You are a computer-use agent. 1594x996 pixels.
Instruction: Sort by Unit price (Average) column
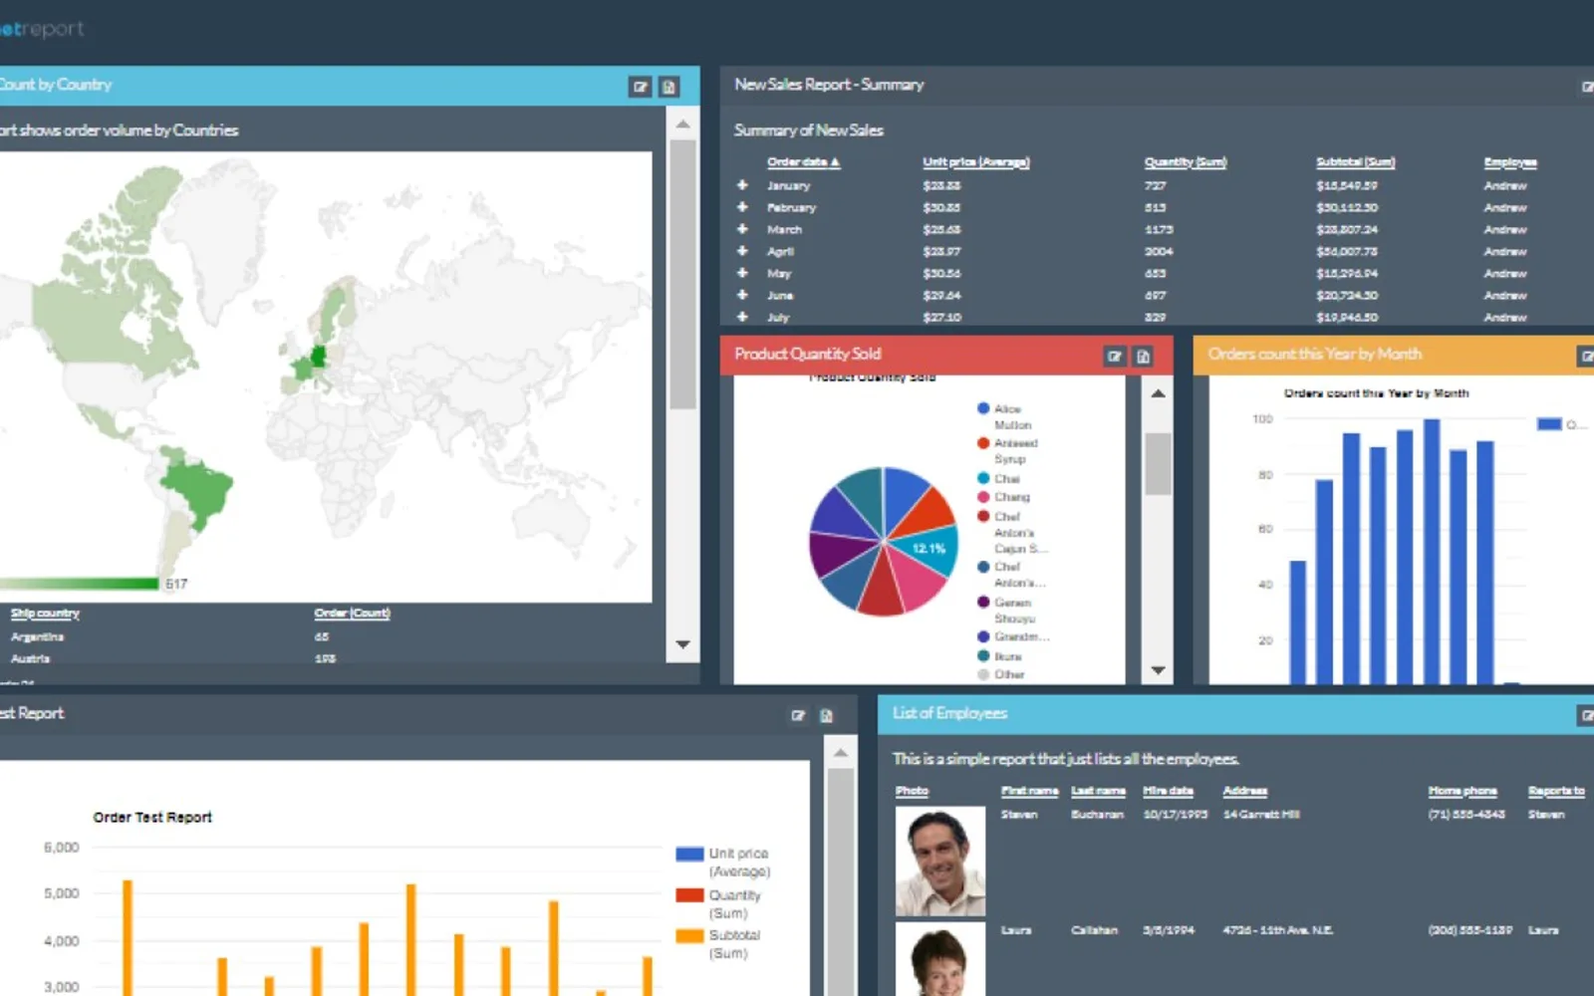pyautogui.click(x=975, y=162)
